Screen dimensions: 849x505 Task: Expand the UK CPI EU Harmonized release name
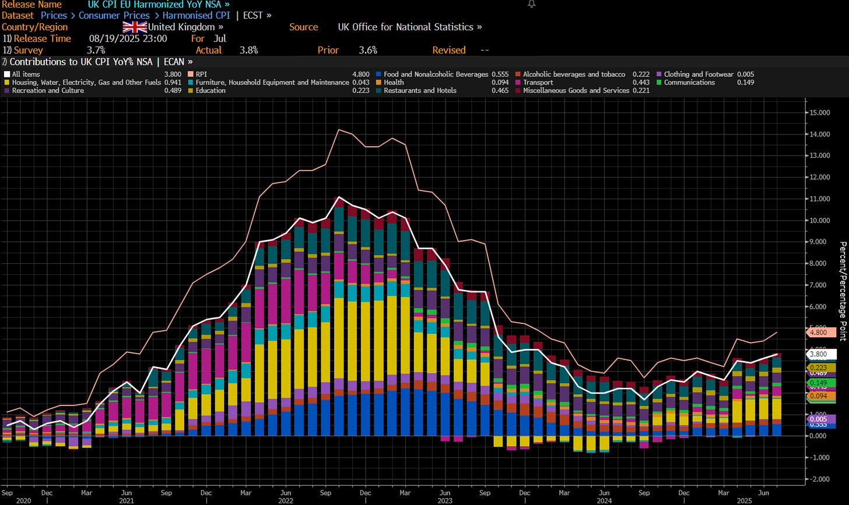(158, 4)
